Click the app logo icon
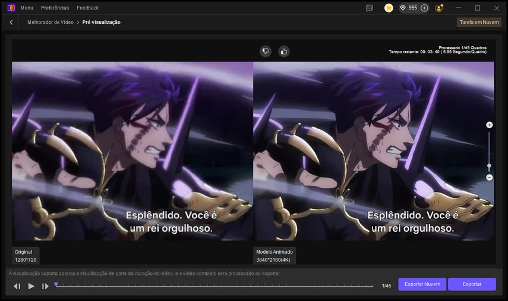 pyautogui.click(x=11, y=8)
